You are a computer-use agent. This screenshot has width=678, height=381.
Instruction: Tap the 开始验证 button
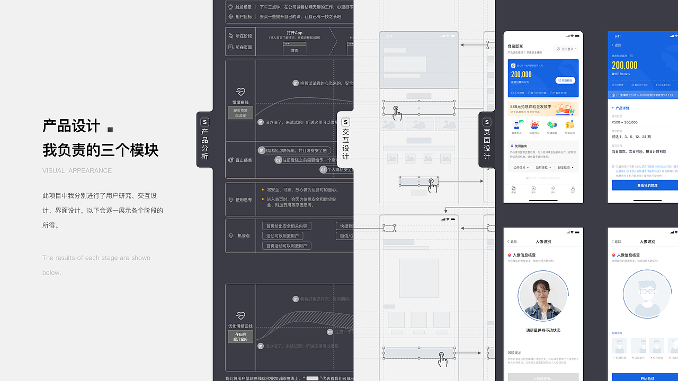(645, 378)
